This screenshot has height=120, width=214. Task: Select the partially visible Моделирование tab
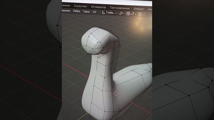point(66,6)
